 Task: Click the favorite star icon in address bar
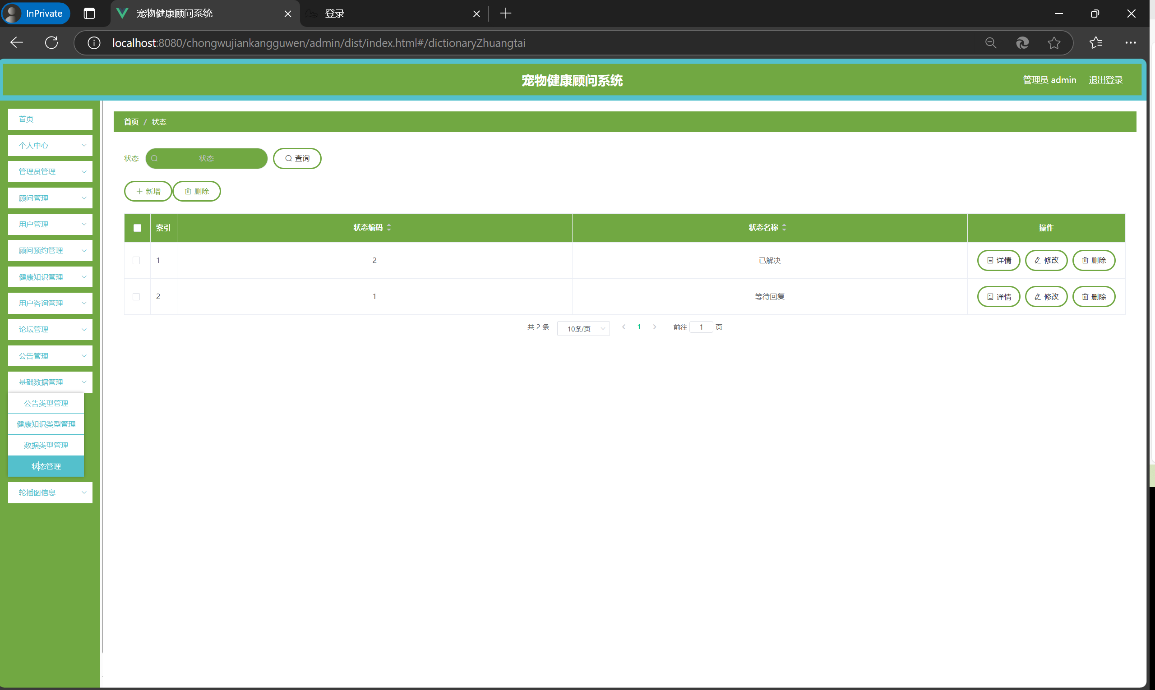1053,43
